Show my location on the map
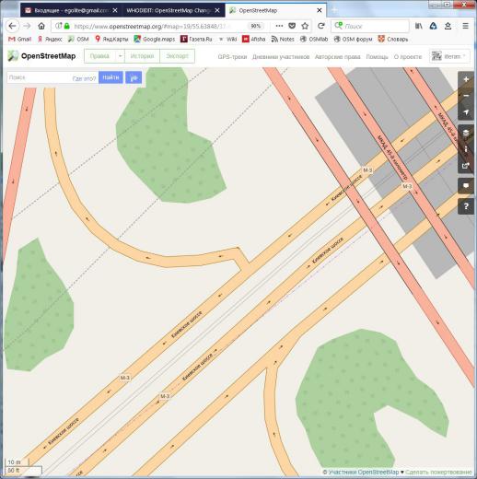 tap(466, 112)
